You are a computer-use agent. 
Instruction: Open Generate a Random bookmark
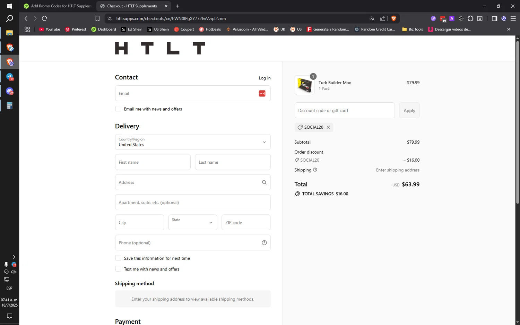pos(328,29)
